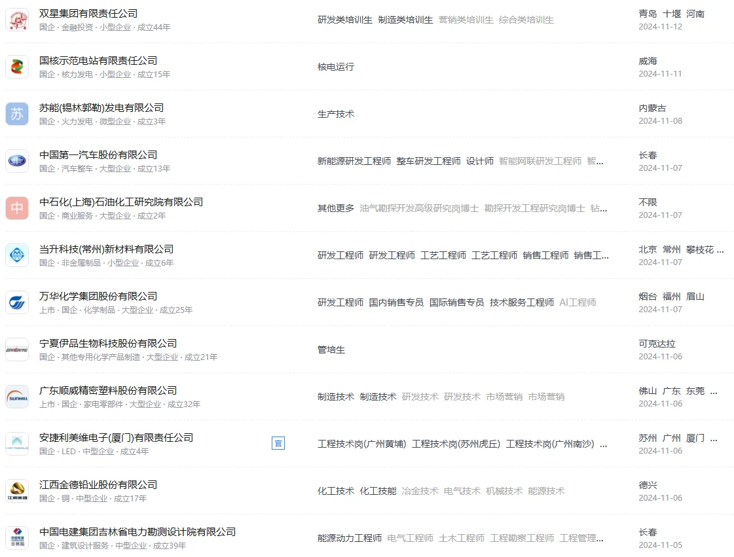This screenshot has height=557, width=734.
Task: Click 工程技术岗(广州南沙) position
Action: [550, 444]
